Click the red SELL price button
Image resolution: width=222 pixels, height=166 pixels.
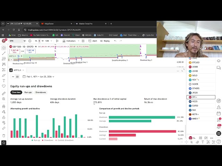[15, 51]
